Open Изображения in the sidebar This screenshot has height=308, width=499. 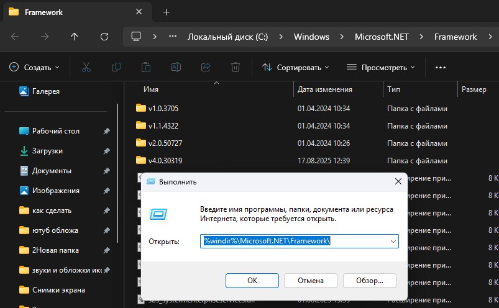(56, 191)
